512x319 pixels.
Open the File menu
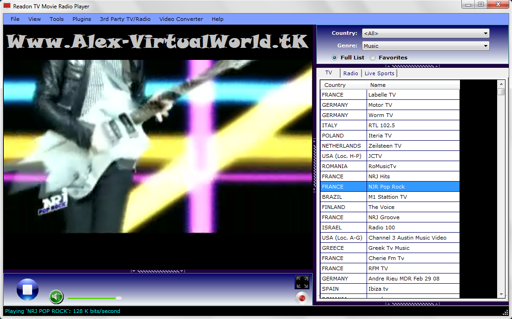(x=15, y=19)
